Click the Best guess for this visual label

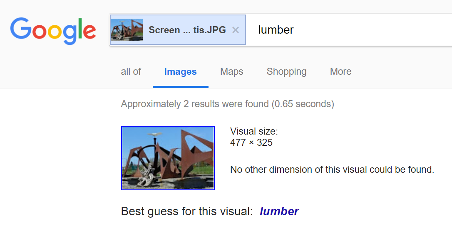(187, 211)
